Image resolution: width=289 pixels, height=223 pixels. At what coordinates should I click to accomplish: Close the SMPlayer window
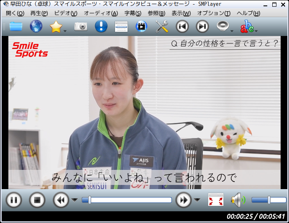(x=283, y=5)
